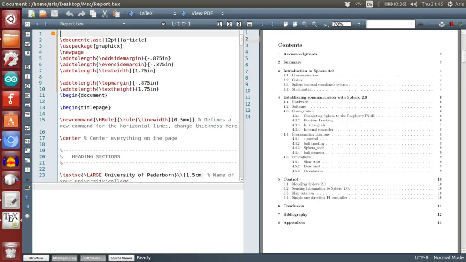466x262 pixels.
Task: Click the search field in the PDF toolbar
Action: tap(390, 24)
